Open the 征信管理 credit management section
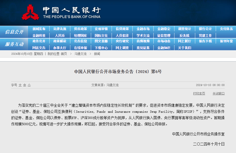 (164, 35)
